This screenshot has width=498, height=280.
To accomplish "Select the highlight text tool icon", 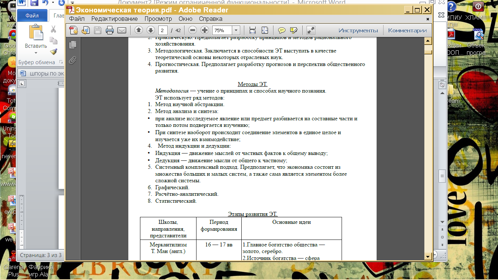I will click(294, 30).
